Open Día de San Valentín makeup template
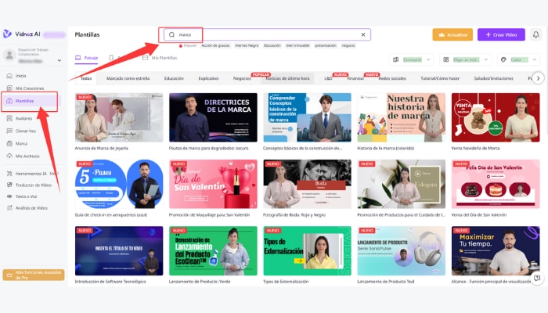The image size is (548, 313). tap(213, 184)
